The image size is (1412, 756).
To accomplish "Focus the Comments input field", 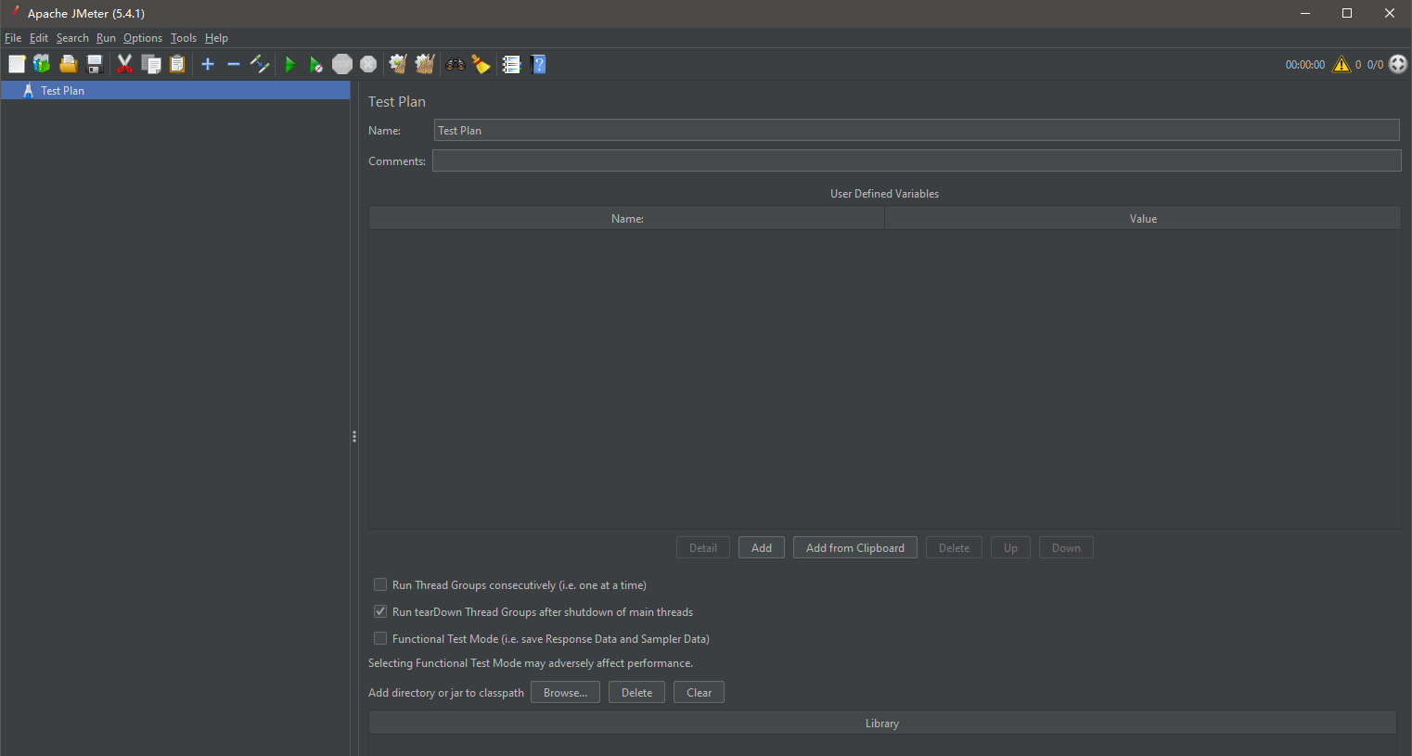I will 917,161.
